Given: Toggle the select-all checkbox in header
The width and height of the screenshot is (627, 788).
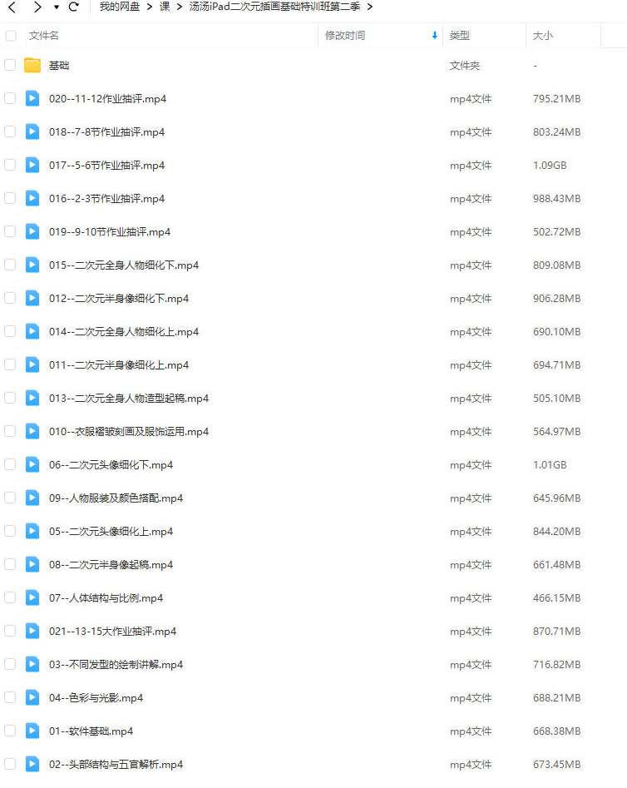Looking at the screenshot, I should (10, 36).
